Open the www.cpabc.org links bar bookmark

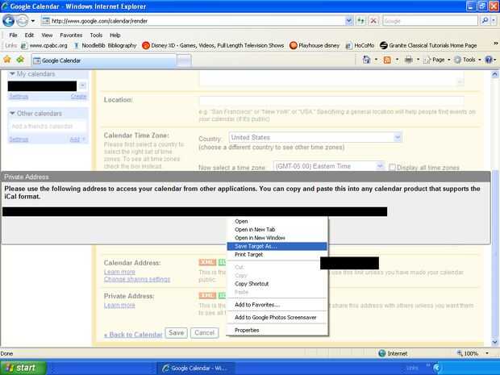tap(44, 46)
